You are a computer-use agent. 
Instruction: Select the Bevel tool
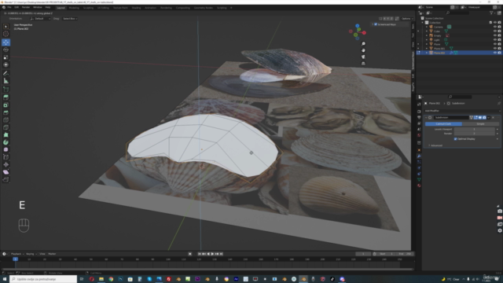[6, 112]
